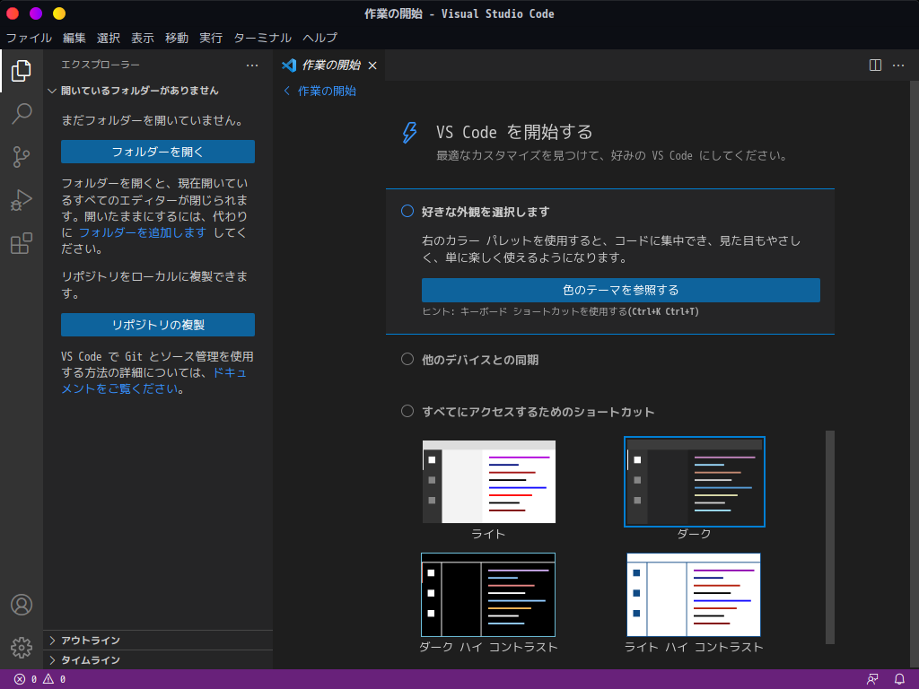The height and width of the screenshot is (689, 919).
Task: Select the Source Control icon
Action: (21, 157)
